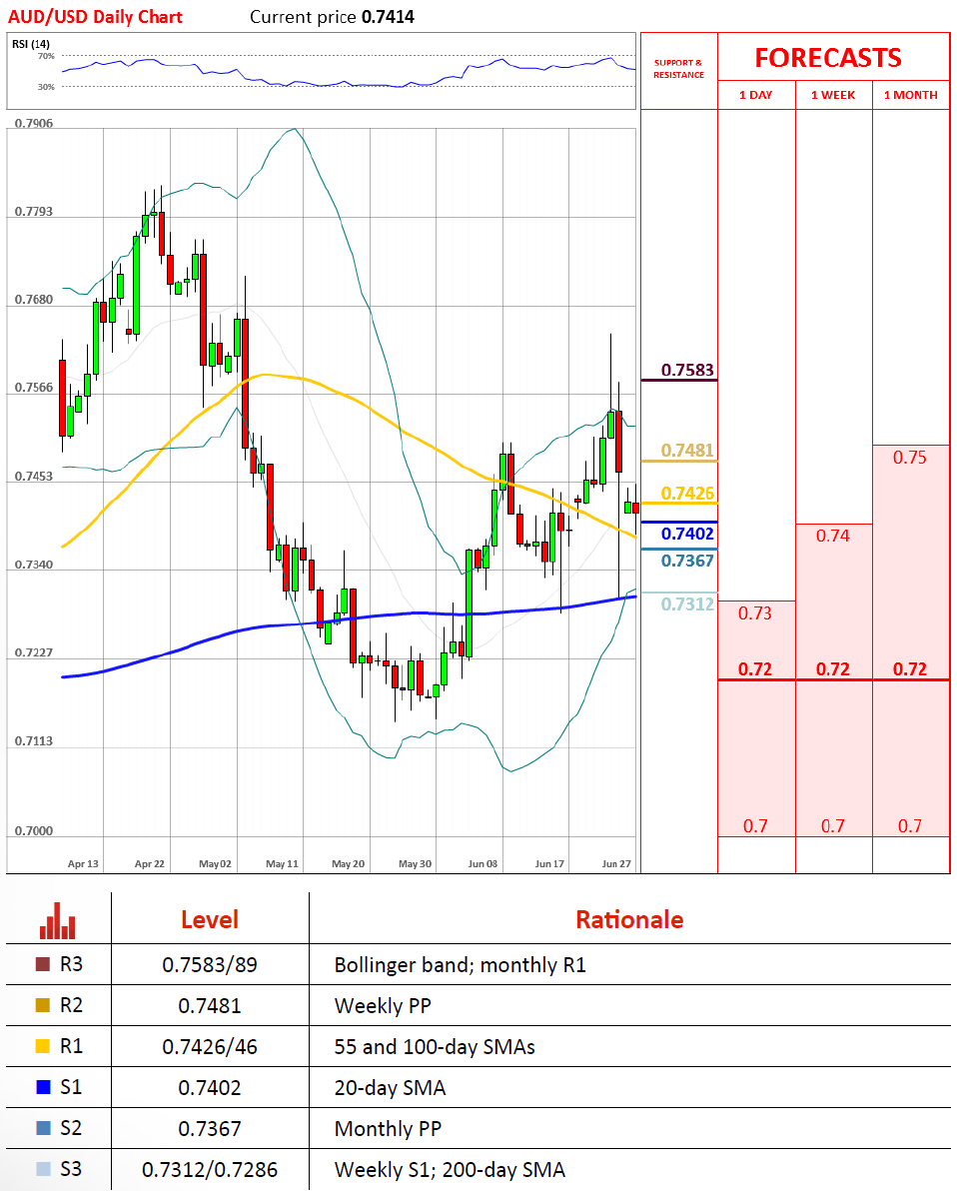This screenshot has width=957, height=1191.
Task: Click the SUPPORT & RESISTANCE header
Action: point(679,69)
